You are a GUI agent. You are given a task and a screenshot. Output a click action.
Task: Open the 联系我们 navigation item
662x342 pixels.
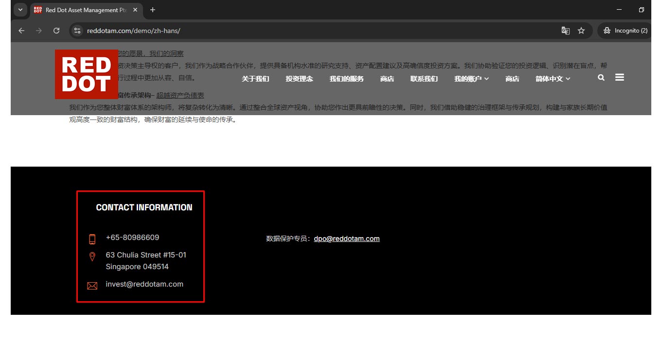pyautogui.click(x=424, y=79)
